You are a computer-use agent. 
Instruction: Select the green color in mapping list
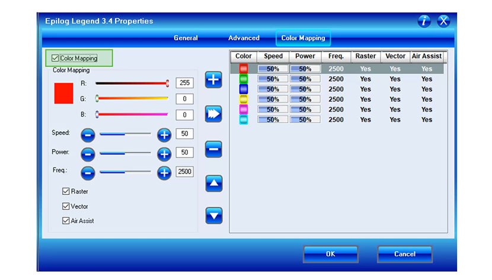(x=244, y=79)
